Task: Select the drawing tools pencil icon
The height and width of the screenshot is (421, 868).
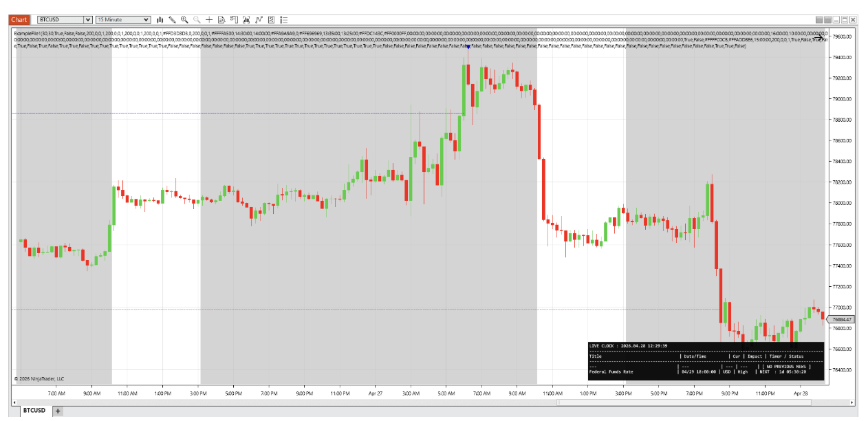Action: (x=172, y=20)
